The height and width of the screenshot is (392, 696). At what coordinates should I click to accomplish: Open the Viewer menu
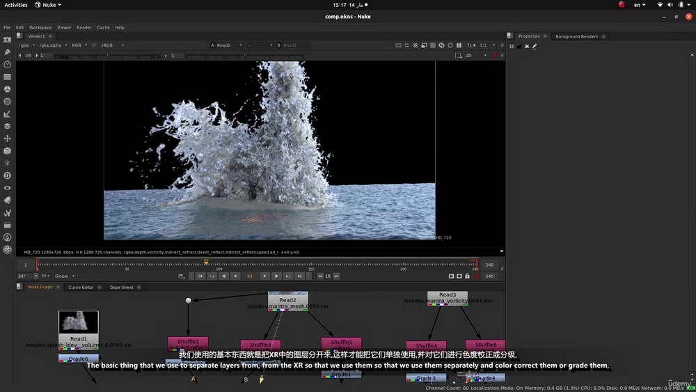[x=64, y=28]
